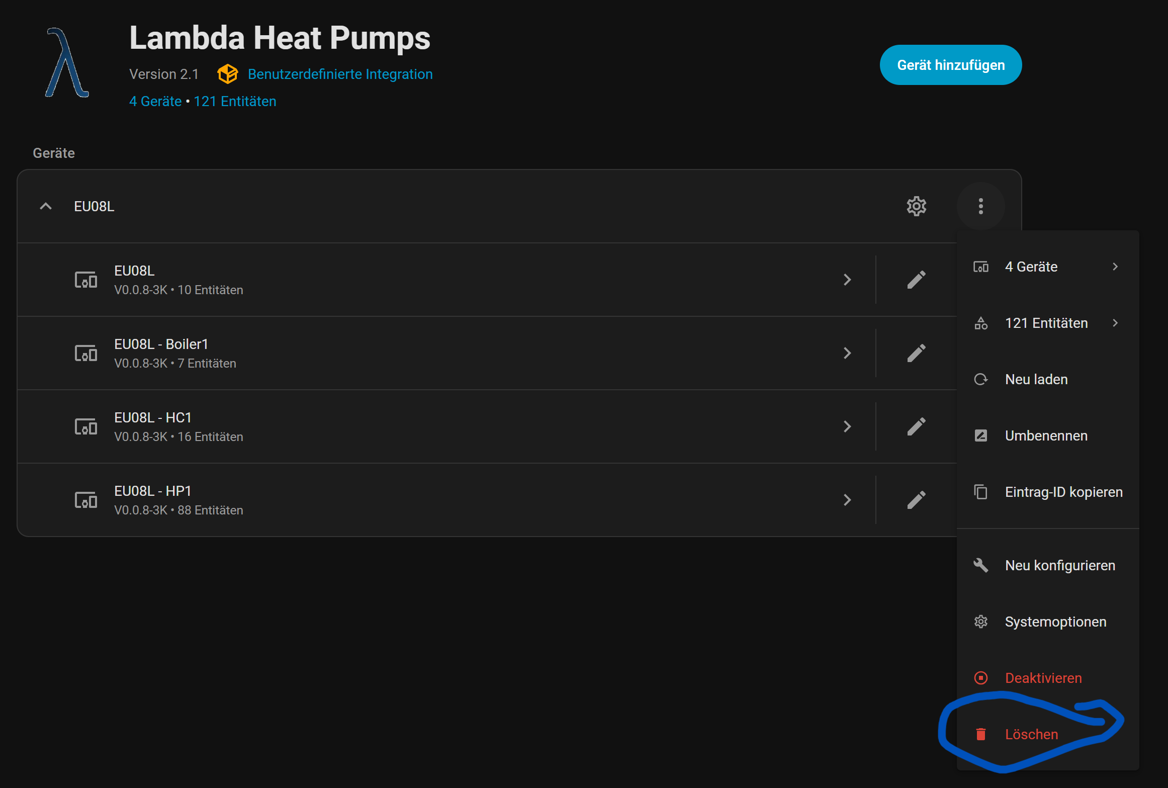Click Löschen to delete the entry
This screenshot has width=1168, height=788.
pyautogui.click(x=1031, y=734)
